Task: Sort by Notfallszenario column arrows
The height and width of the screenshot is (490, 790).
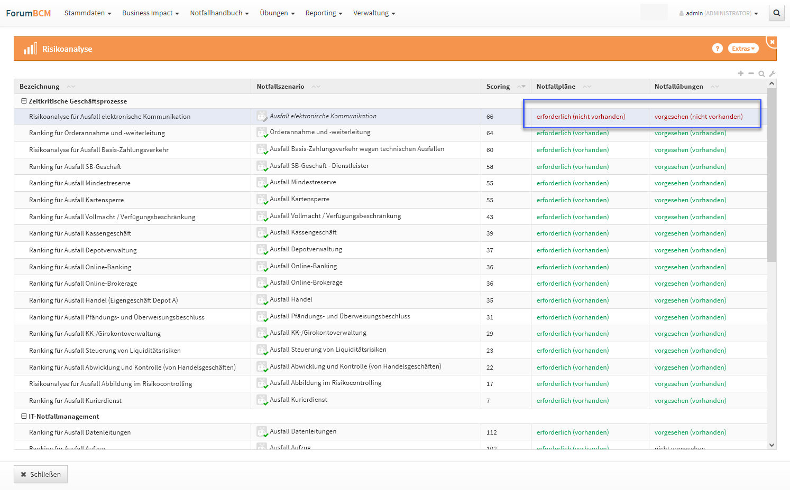Action: pos(316,87)
